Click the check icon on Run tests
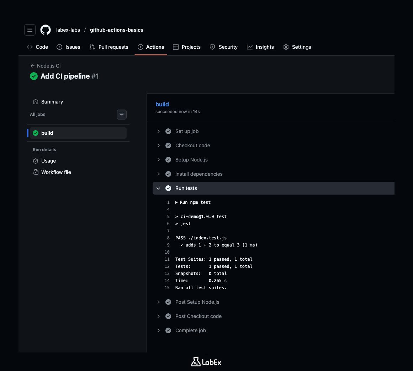 [x=168, y=188]
